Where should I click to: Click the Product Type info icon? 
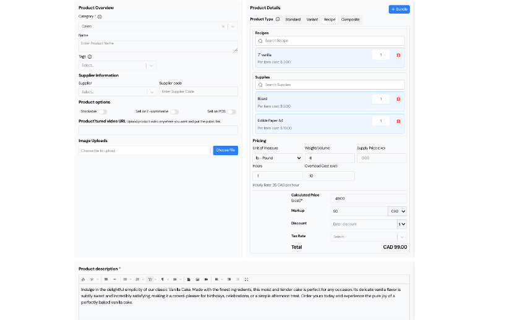pos(278,20)
